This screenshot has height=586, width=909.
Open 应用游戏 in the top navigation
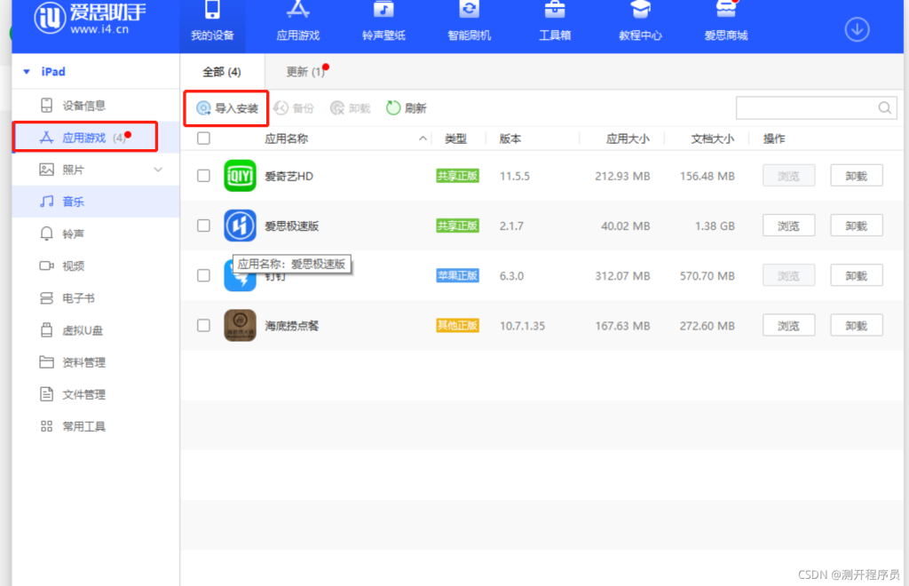click(x=298, y=23)
